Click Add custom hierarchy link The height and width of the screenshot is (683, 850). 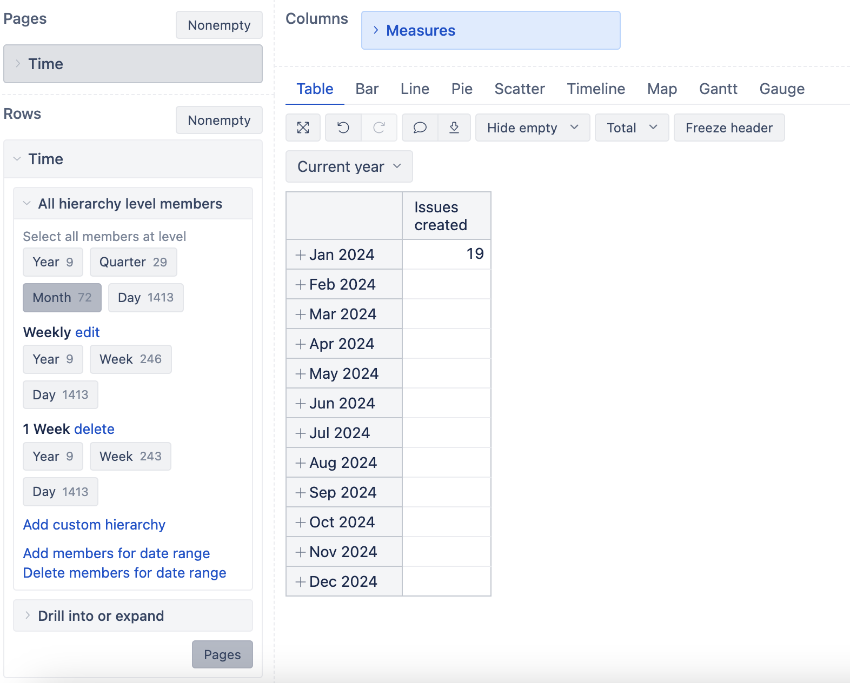click(94, 525)
